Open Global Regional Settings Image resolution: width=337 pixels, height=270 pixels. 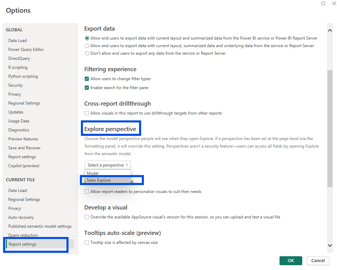24,103
